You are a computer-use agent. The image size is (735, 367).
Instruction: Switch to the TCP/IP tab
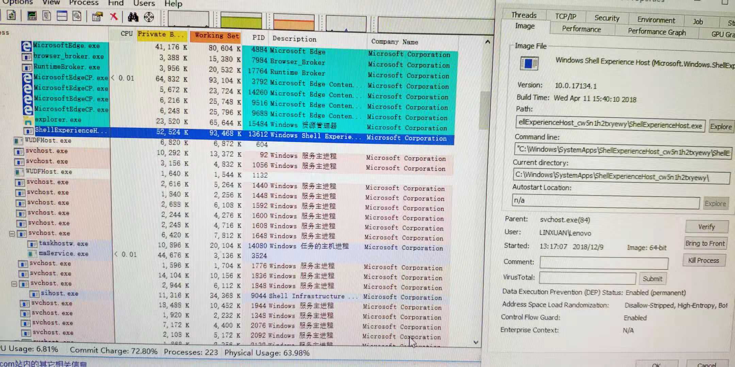pyautogui.click(x=566, y=16)
